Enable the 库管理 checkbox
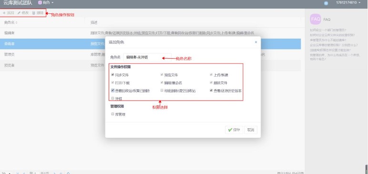The height and width of the screenshot is (174, 368). (x=113, y=114)
